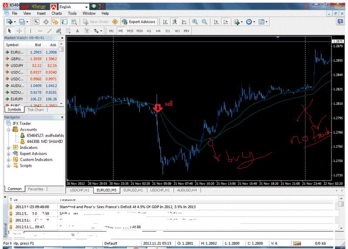
Task: Click the Market Watch scrollbar thumb
Action: point(61,49)
